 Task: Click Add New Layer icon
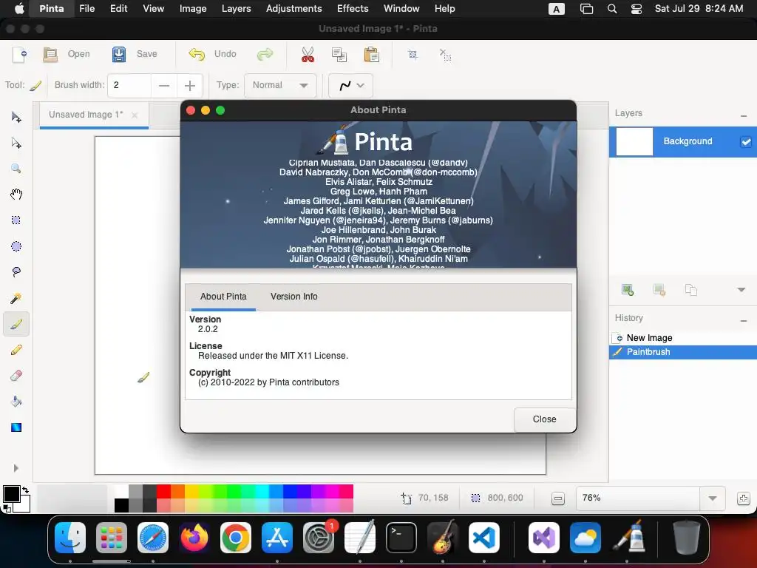tap(627, 290)
